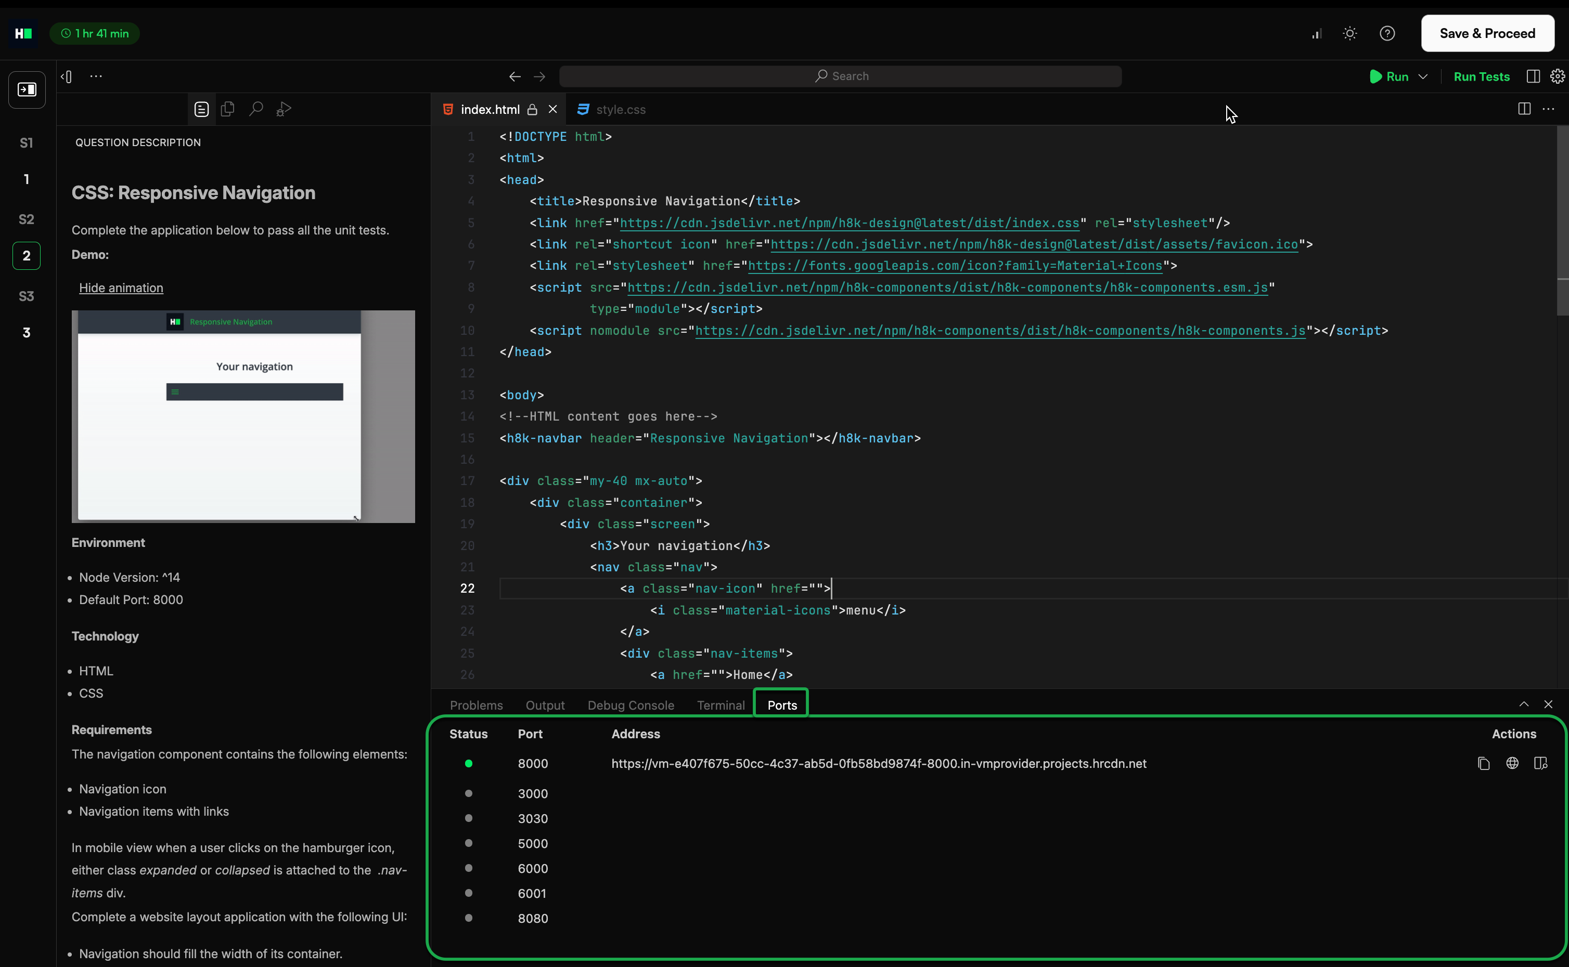
Task: Select the port 8080 row
Action: tap(998, 919)
